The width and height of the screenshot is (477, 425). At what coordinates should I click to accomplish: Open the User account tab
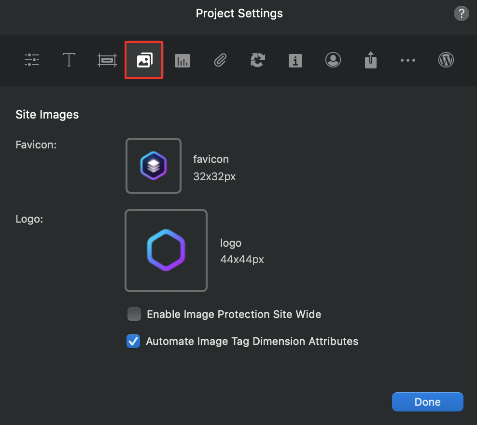[333, 60]
